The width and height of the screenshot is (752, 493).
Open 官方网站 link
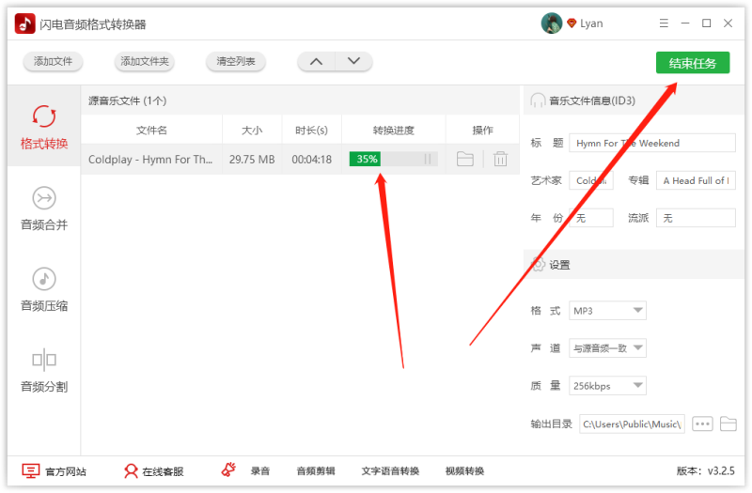[x=66, y=471]
